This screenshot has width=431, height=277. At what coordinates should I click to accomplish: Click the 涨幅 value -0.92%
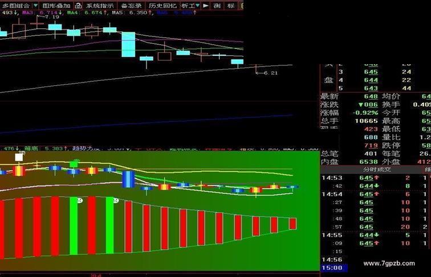pyautogui.click(x=365, y=113)
